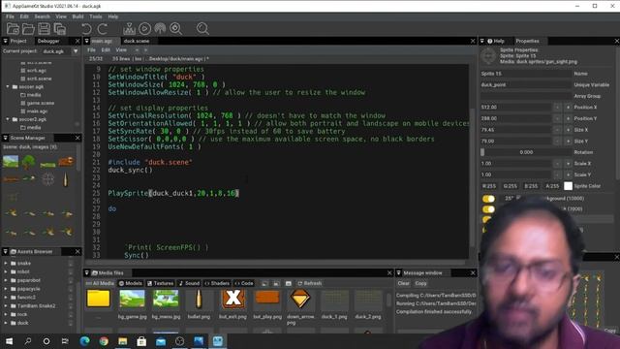Image resolution: width=620 pixels, height=349 pixels.
Task: Select bg_game.jpg thumbnail in Media files
Action: [x=132, y=299]
